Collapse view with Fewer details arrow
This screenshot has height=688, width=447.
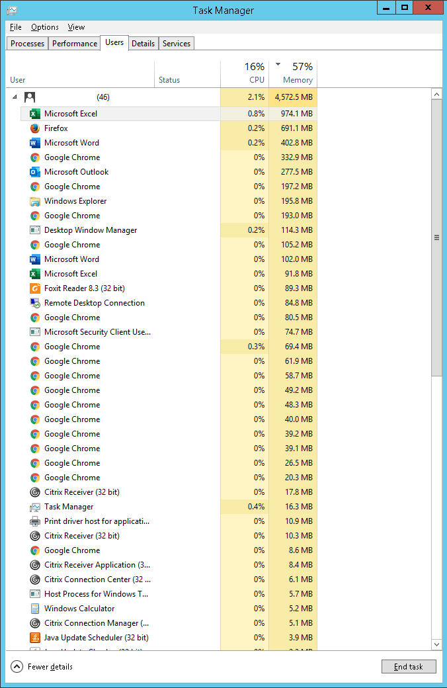click(17, 667)
